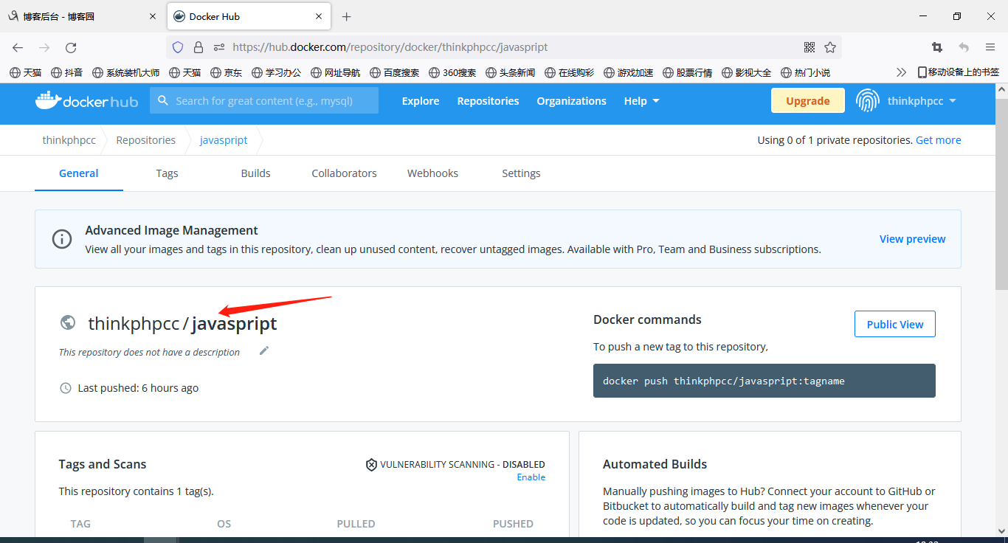Click the screenshot crop icon in toolbar
Image resolution: width=1008 pixels, height=543 pixels.
(937, 47)
